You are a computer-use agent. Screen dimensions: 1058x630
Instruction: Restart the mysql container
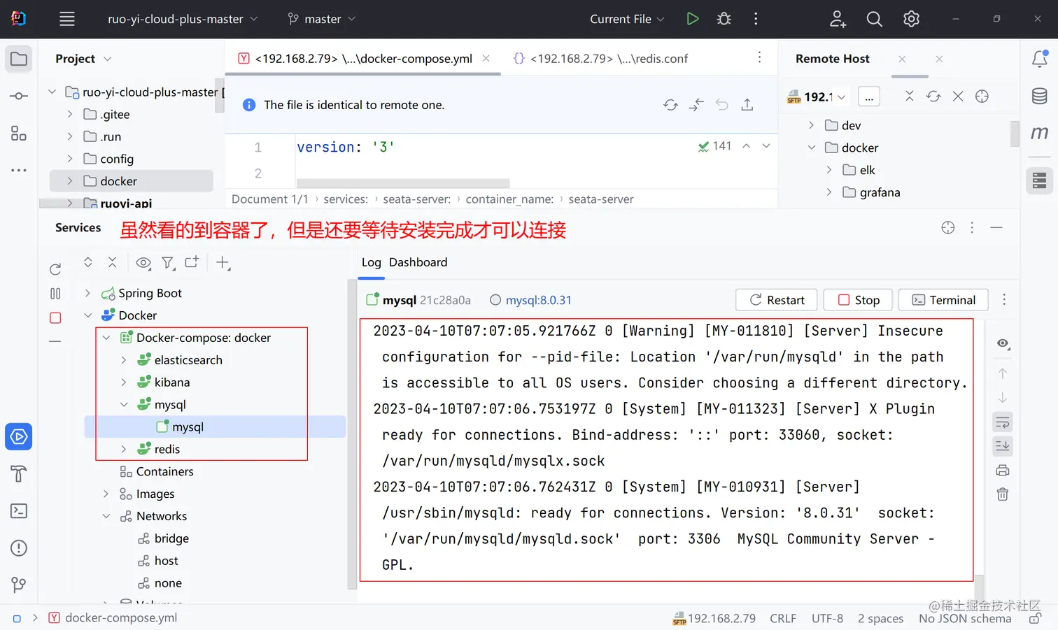click(x=777, y=300)
